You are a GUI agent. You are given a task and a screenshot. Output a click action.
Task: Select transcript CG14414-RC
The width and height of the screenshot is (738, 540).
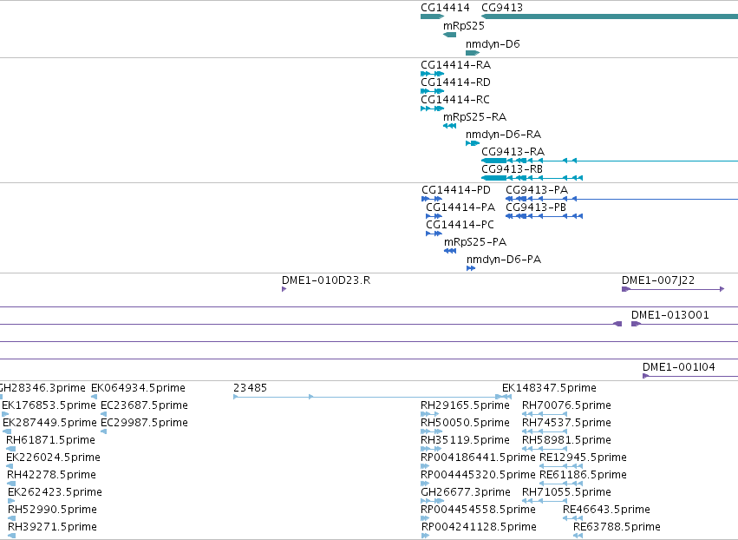(455, 100)
